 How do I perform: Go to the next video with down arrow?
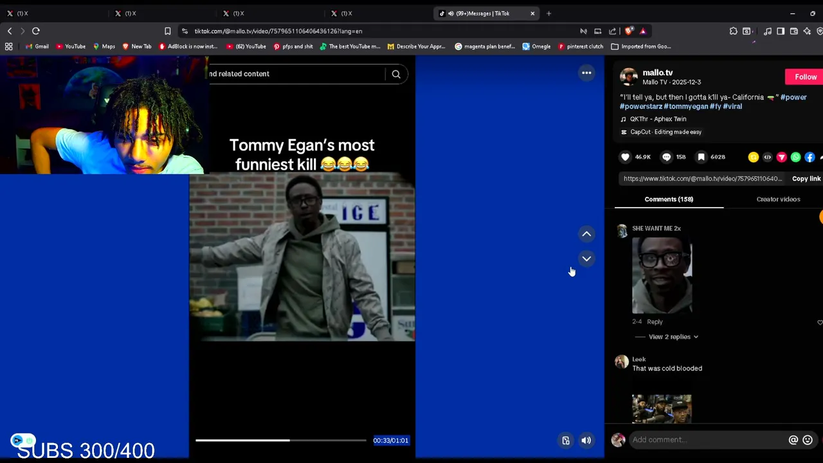coord(586,259)
